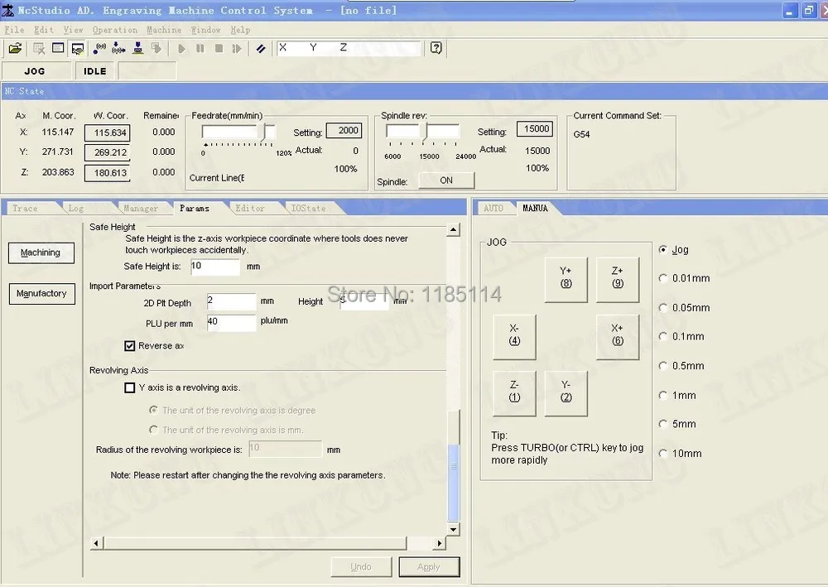Screen dimensions: 828x587
Task: Jog with the X+ (6) button
Action: (x=618, y=337)
